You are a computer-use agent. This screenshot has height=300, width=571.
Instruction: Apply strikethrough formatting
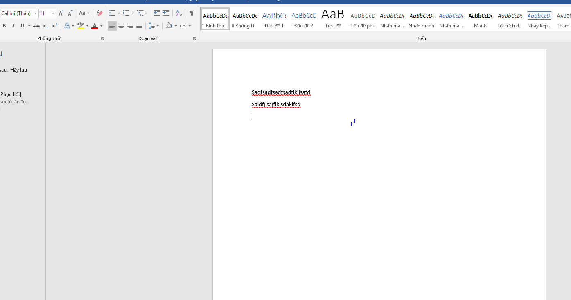[x=36, y=26]
